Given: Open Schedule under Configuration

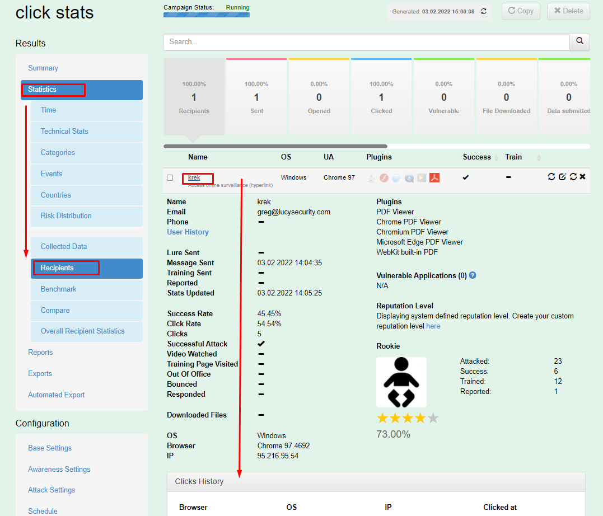Looking at the screenshot, I should 43,511.
